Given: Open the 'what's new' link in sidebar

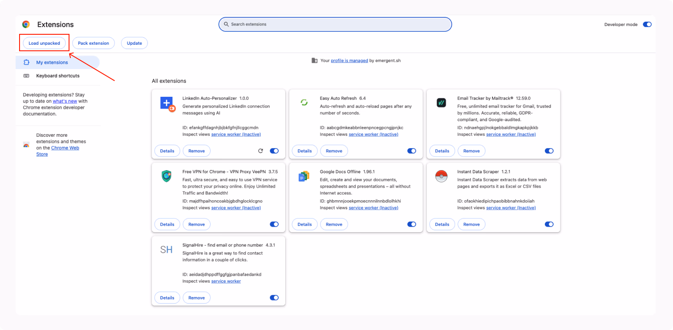Looking at the screenshot, I should pyautogui.click(x=65, y=101).
